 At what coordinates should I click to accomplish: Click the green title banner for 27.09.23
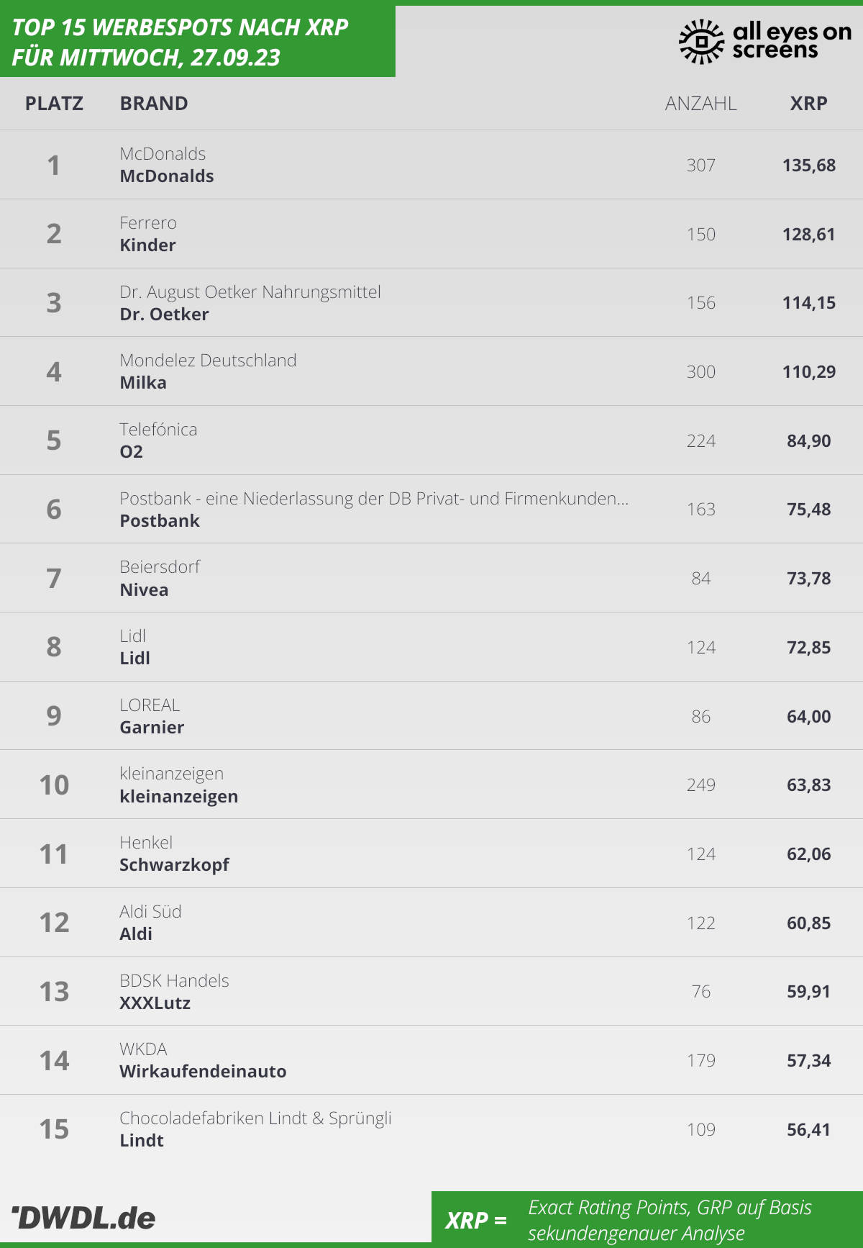tap(198, 41)
